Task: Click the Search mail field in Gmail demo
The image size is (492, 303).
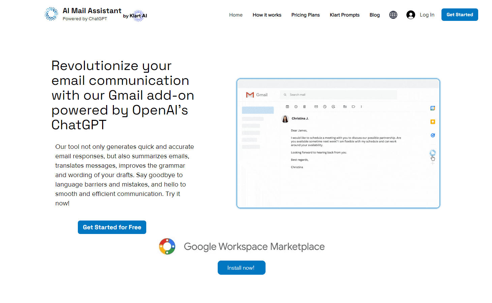Action: coord(338,95)
